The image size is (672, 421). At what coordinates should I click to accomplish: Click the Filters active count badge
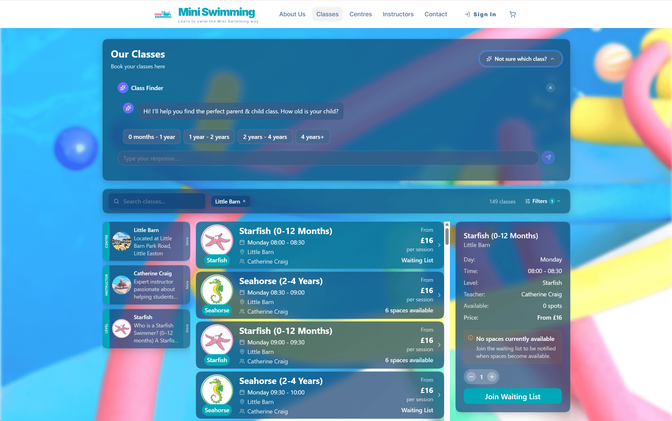coord(552,201)
